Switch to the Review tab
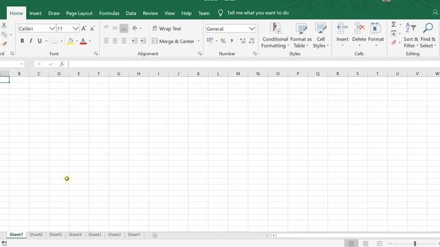This screenshot has width=440, height=247. (x=150, y=13)
